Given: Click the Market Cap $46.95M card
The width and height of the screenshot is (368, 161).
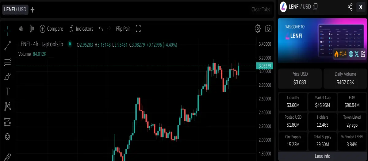Looking at the screenshot, I should (322, 102).
